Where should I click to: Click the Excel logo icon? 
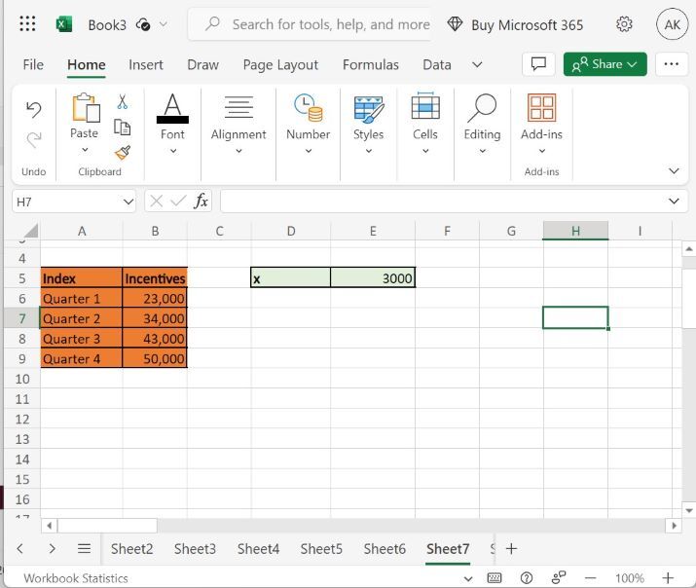point(64,24)
